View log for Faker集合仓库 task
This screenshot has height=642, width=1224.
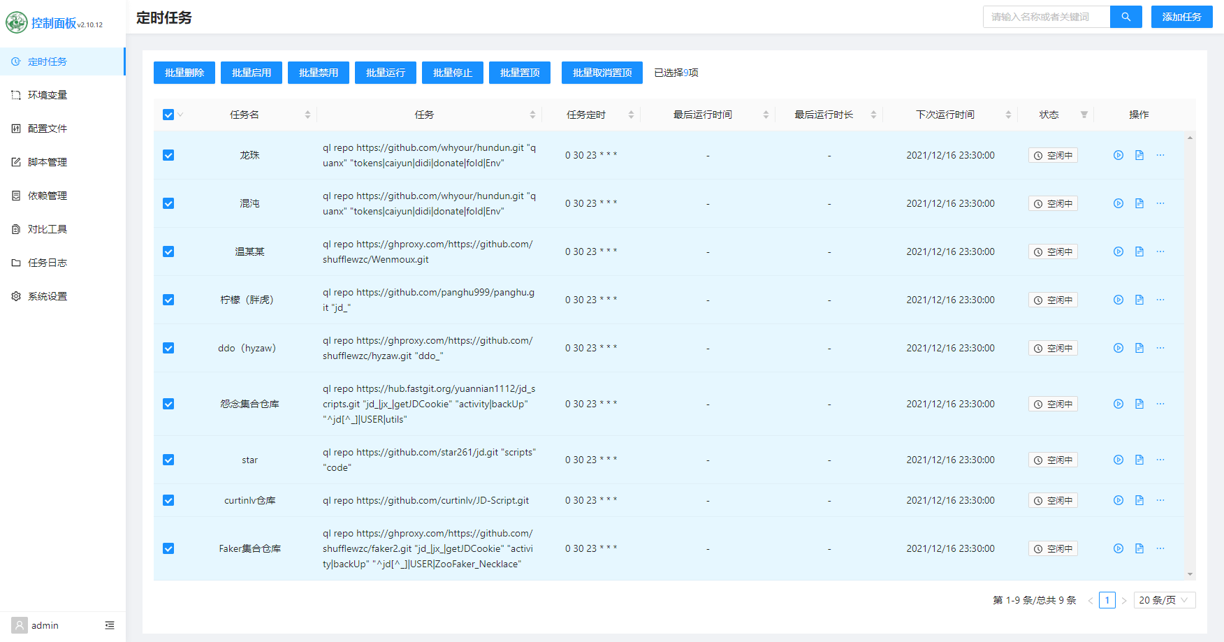tap(1139, 548)
